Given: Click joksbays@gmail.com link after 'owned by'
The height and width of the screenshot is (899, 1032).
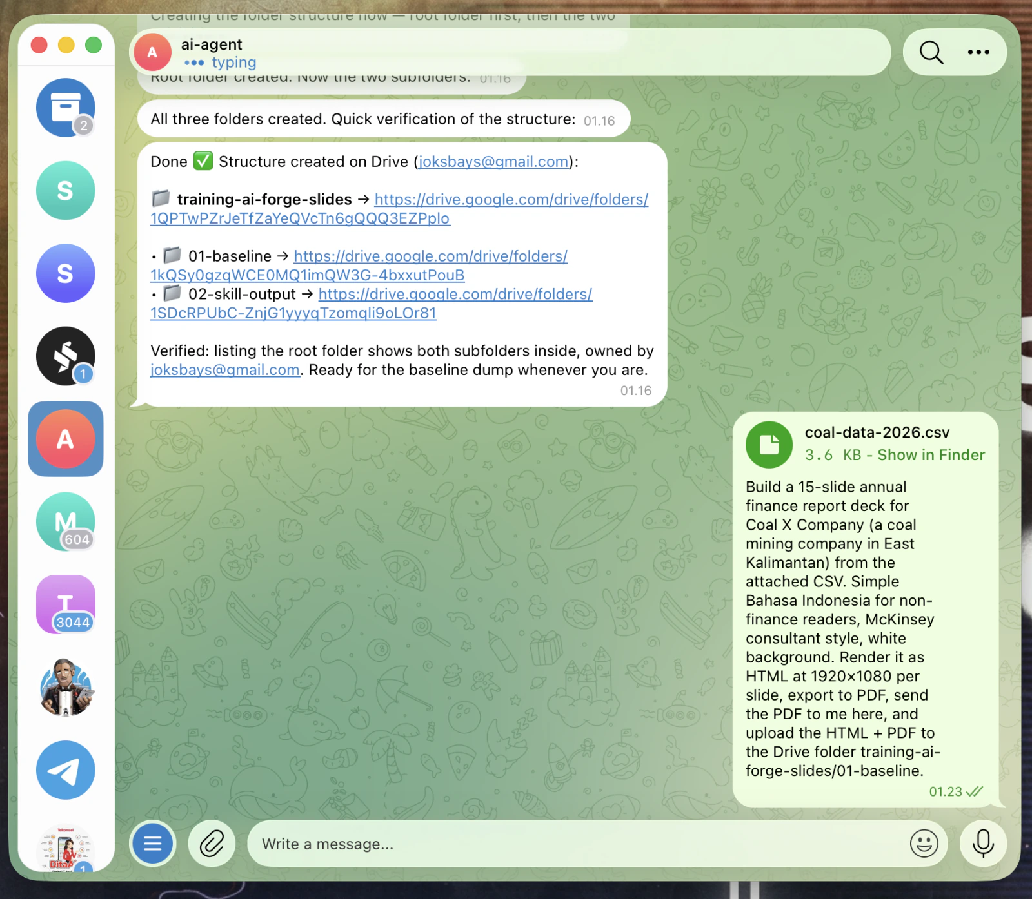Looking at the screenshot, I should 225,370.
